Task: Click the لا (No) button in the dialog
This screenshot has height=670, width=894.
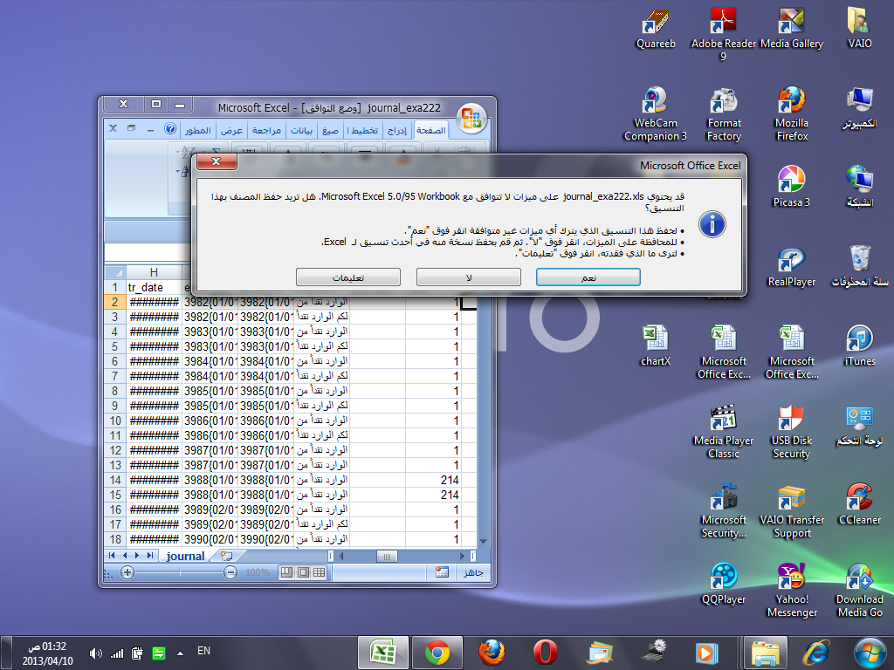Action: [x=468, y=277]
